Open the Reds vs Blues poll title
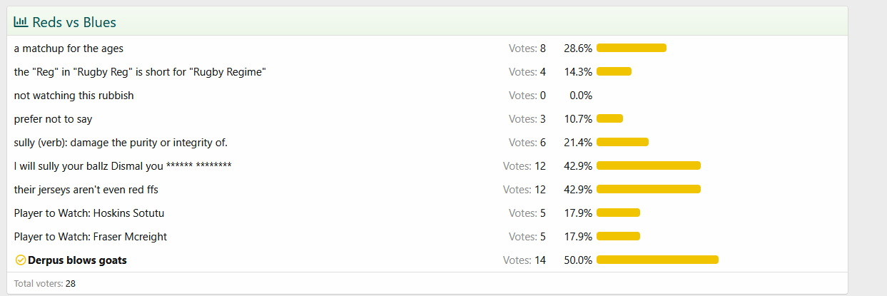The height and width of the screenshot is (296, 887). click(x=74, y=23)
